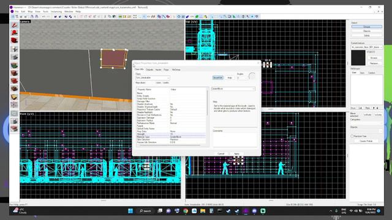Viewport: 392px width, 220px height.
Task: Select the Explosion Damage property row
Action: [171, 118]
